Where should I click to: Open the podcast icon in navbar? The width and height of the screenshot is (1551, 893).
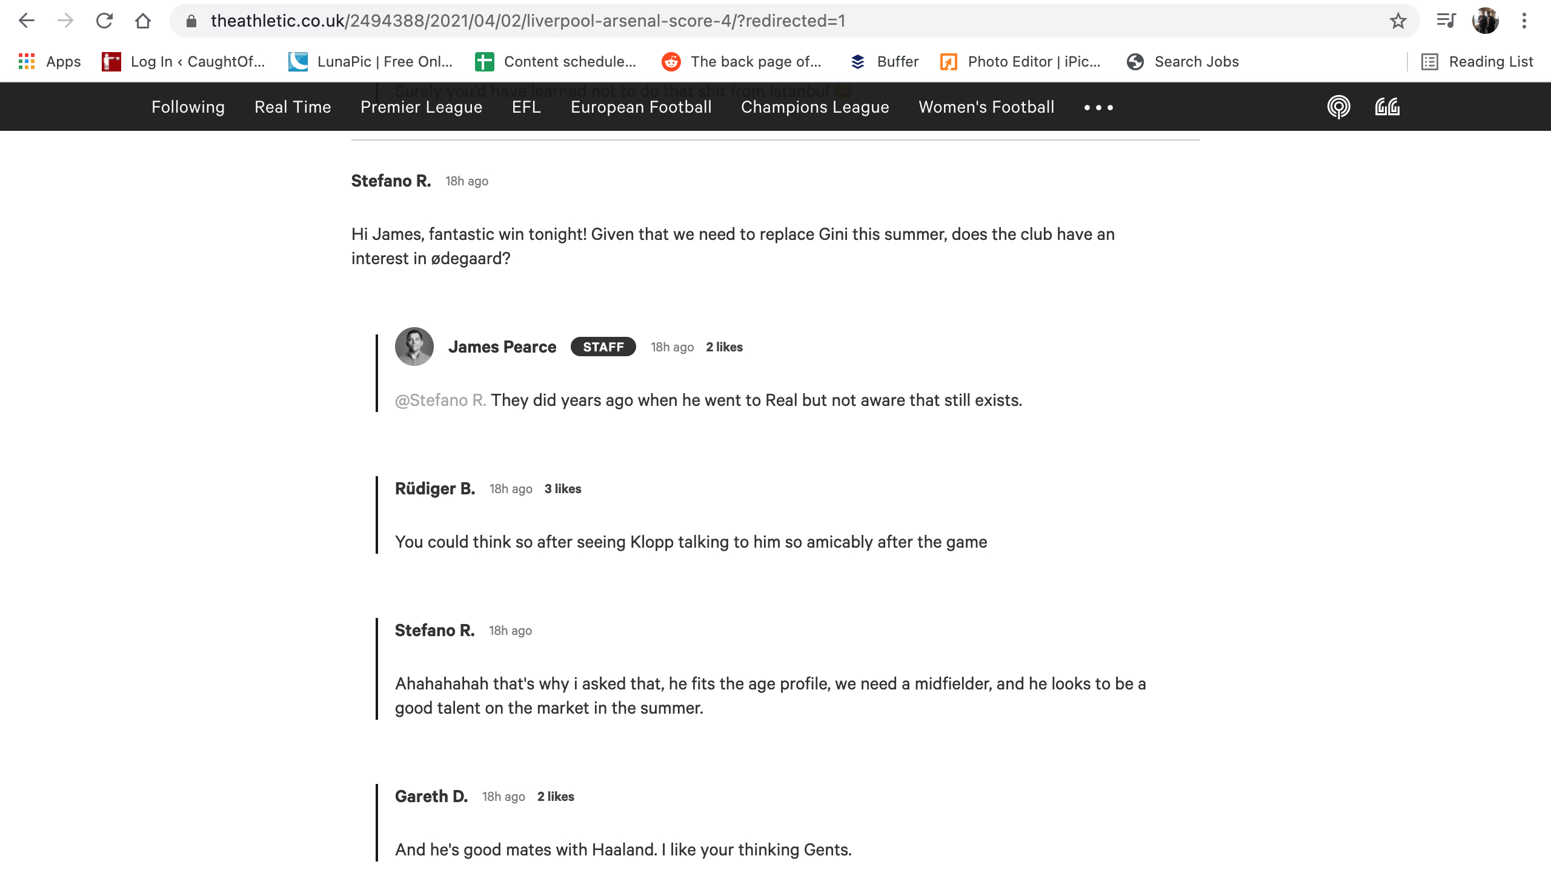(x=1338, y=107)
